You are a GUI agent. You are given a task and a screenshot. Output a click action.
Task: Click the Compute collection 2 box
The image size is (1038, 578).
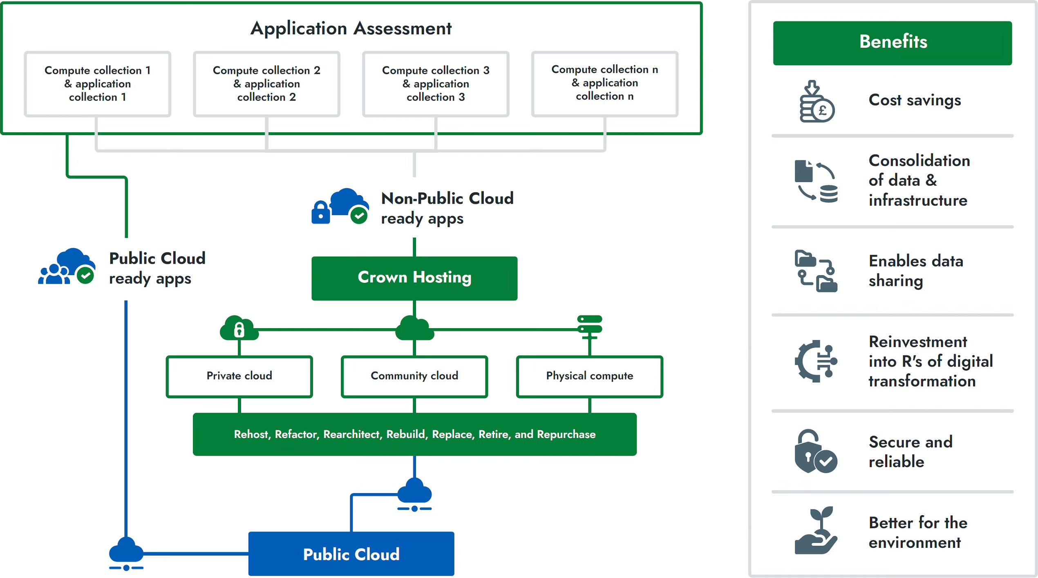pos(266,84)
